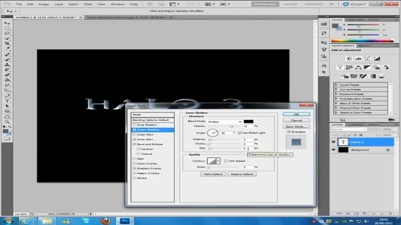Screen dimensions: 401x225
Task: Open layer blend mode Normal dropdown
Action: pos(349,129)
